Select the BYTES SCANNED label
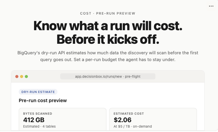The width and height of the screenshot is (218, 132). coord(37,114)
